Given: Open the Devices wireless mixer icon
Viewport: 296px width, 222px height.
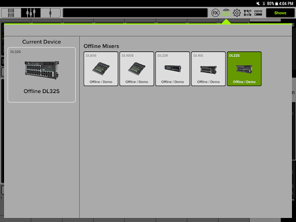Looking at the screenshot, I should click(226, 13).
